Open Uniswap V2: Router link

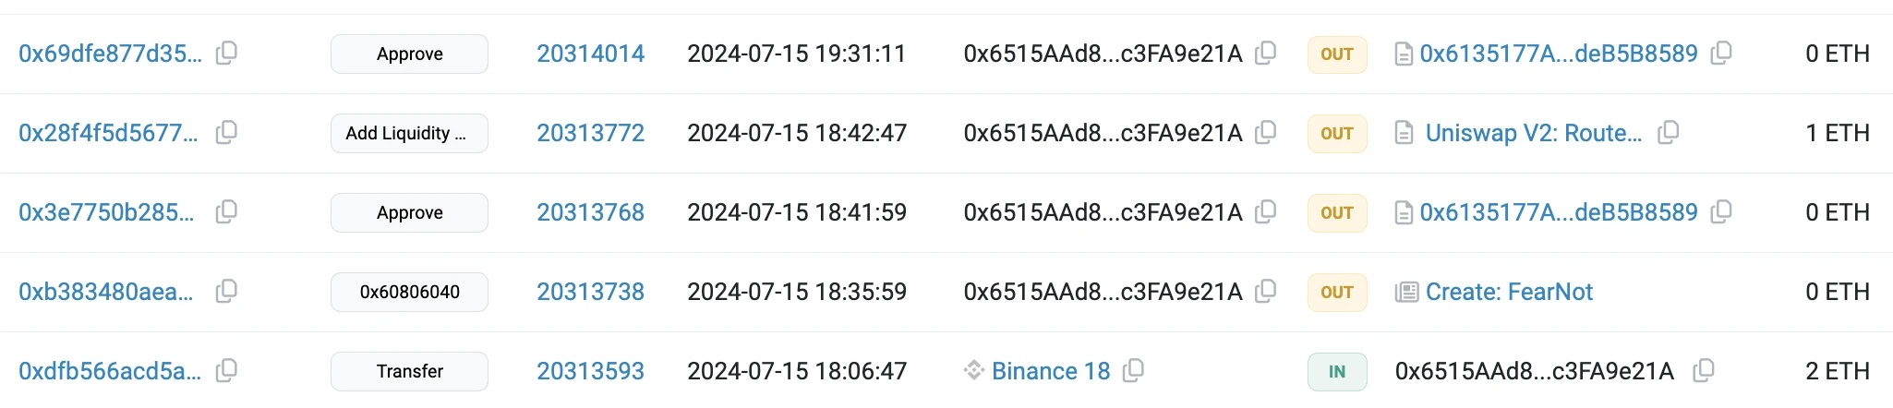[x=1534, y=133]
